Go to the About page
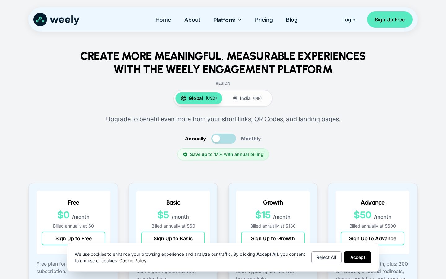The height and width of the screenshot is (279, 446). click(192, 20)
